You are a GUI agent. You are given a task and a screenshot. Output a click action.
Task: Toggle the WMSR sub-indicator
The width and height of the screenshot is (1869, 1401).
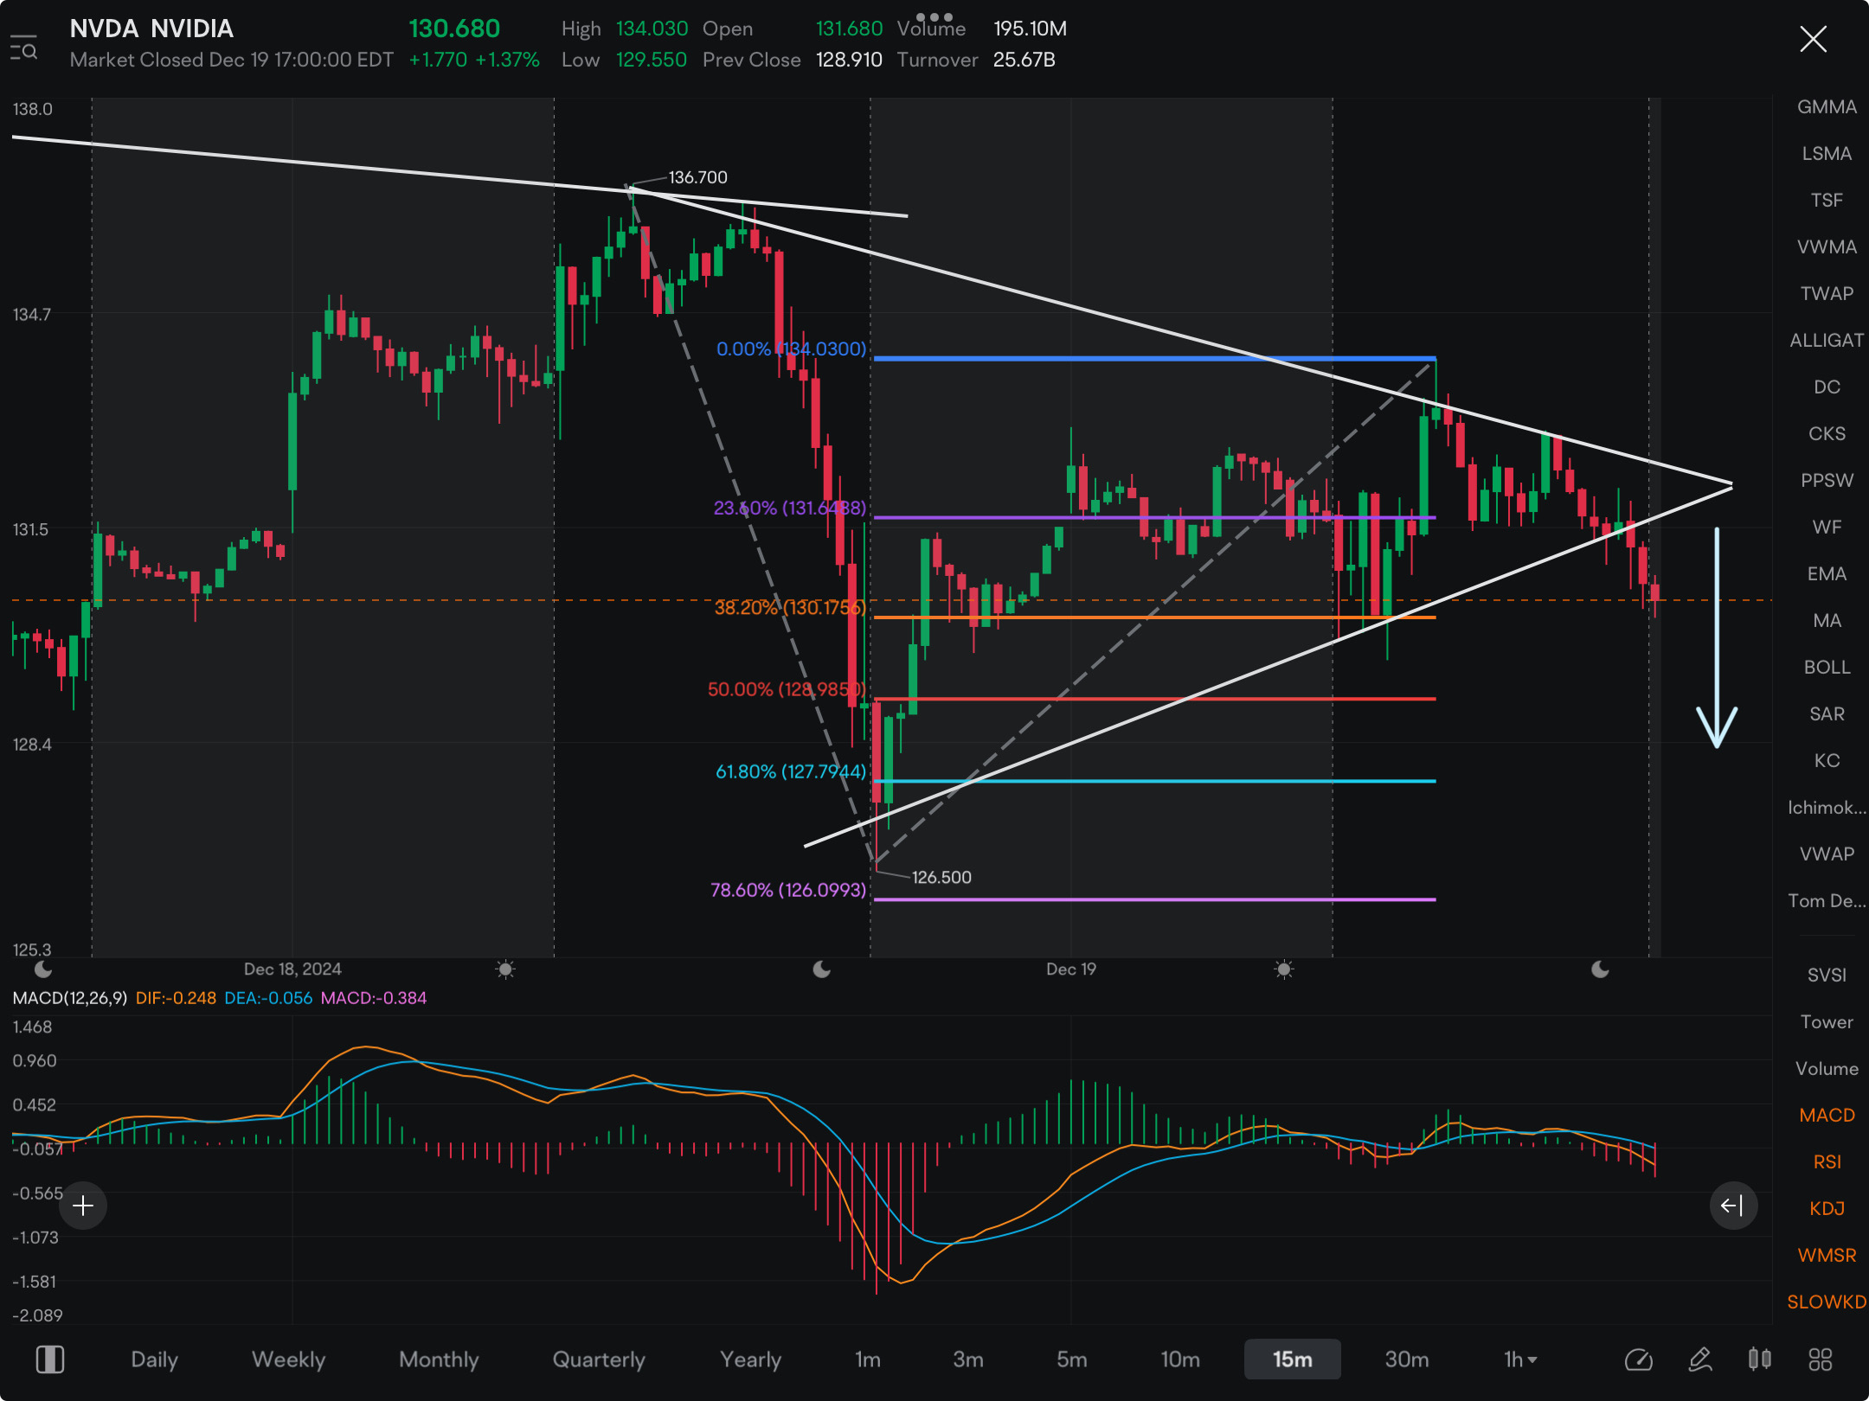pos(1827,1255)
